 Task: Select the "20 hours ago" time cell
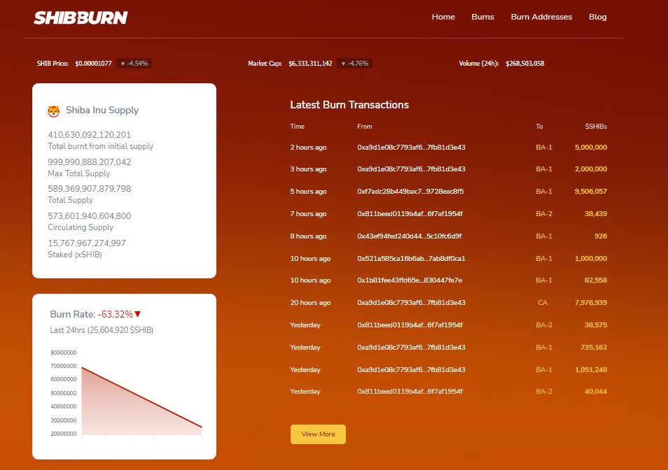pos(310,302)
